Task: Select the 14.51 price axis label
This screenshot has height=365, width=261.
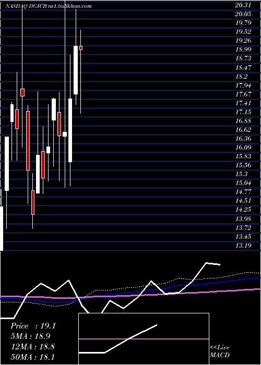Action: (243, 201)
